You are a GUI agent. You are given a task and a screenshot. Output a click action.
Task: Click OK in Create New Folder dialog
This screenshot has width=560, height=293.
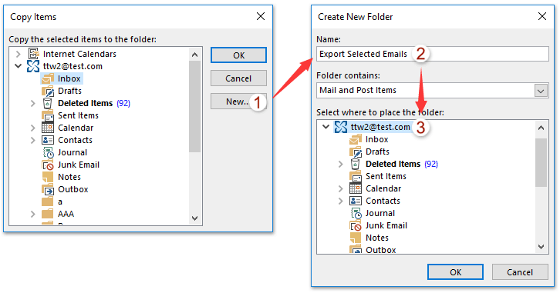(x=455, y=272)
